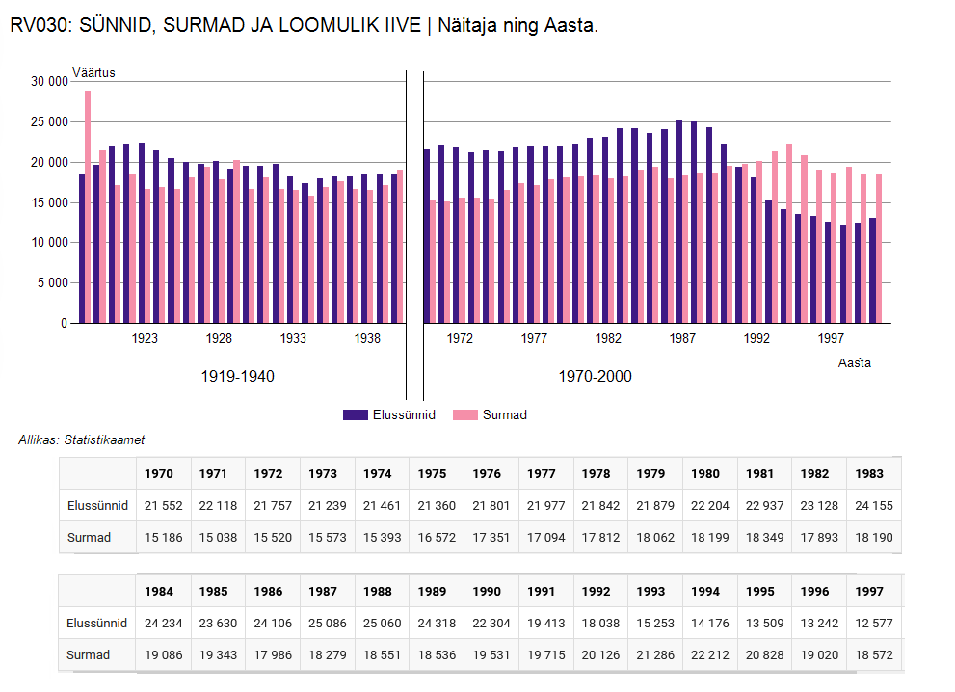Select the 1984 column header in table
This screenshot has height=692, width=955.
coord(159,591)
